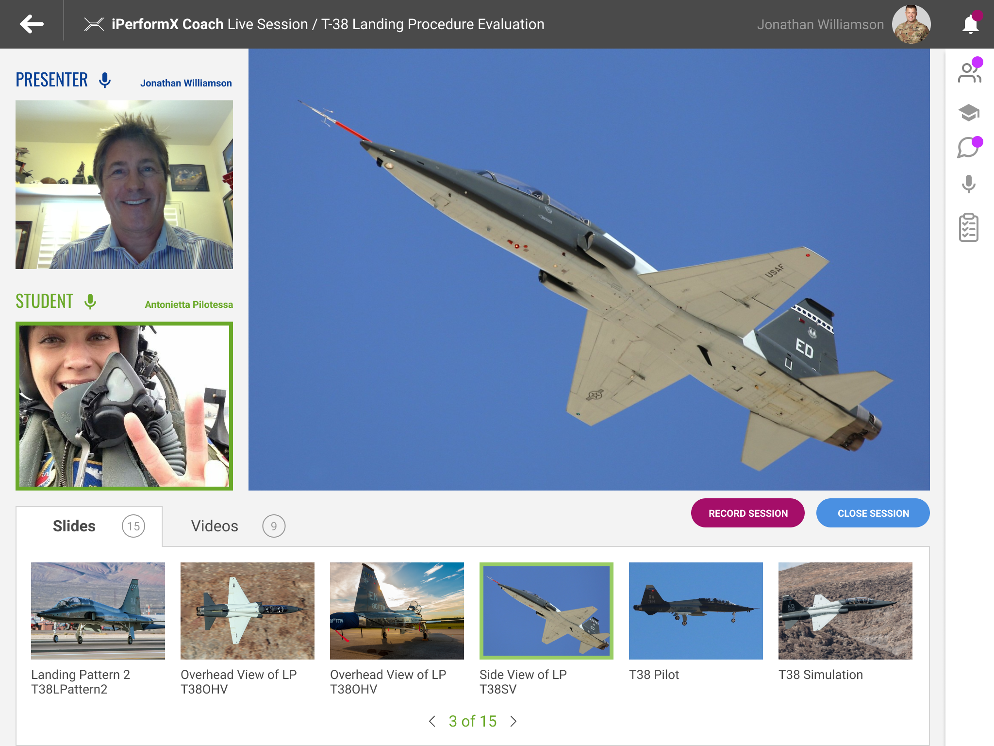Viewport: 994px width, 746px height.
Task: Click the 'T38 Simulation' caption
Action: point(821,675)
